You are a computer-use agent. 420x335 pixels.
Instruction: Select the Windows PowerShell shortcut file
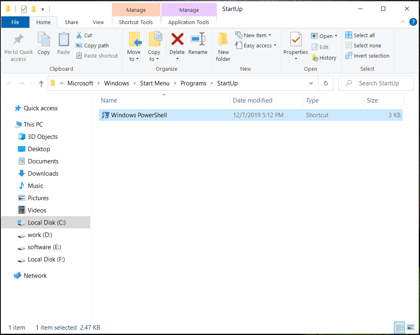251,115
